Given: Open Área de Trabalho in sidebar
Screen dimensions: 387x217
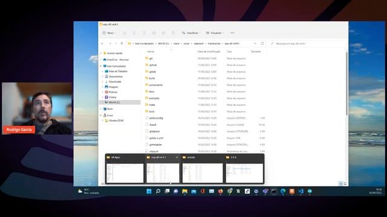Looking at the screenshot, I should [x=118, y=71].
